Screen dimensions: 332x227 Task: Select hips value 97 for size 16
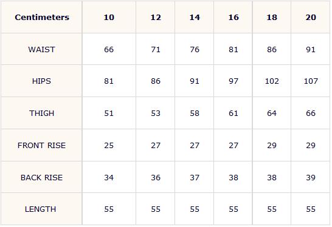(x=233, y=81)
